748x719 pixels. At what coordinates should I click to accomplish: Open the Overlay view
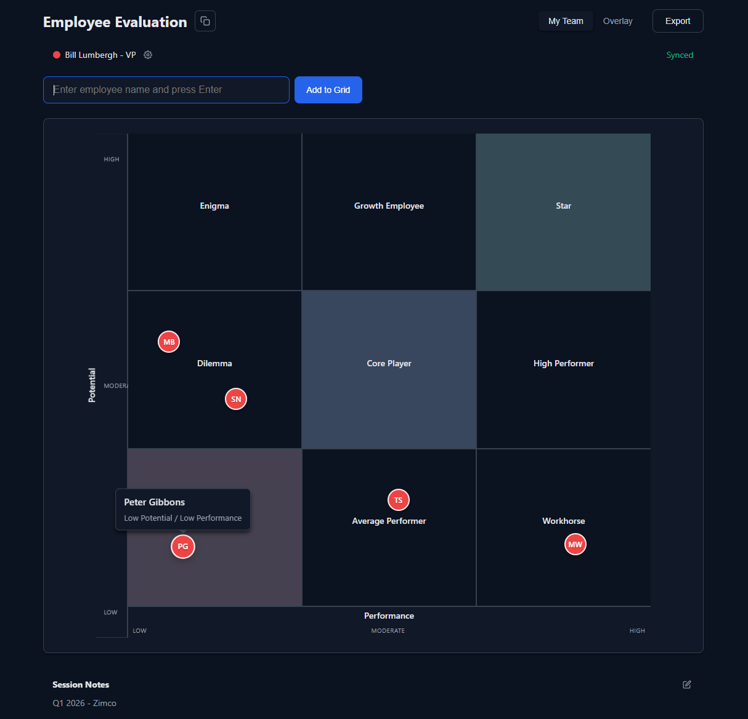(617, 20)
